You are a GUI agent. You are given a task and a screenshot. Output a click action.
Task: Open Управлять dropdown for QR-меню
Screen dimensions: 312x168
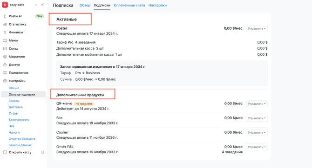pyautogui.click(x=257, y=104)
